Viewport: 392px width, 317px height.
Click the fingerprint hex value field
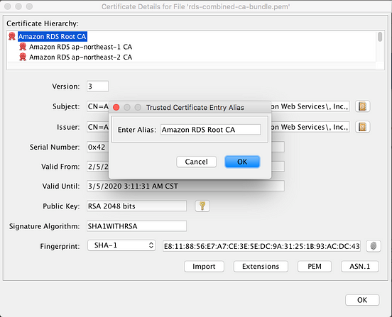261,246
